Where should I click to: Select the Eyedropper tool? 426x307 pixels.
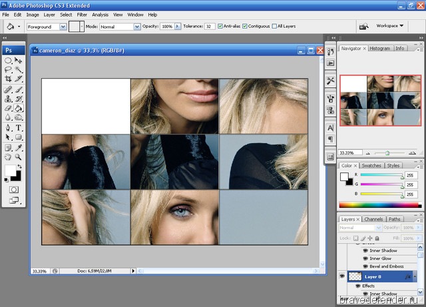coord(18,148)
